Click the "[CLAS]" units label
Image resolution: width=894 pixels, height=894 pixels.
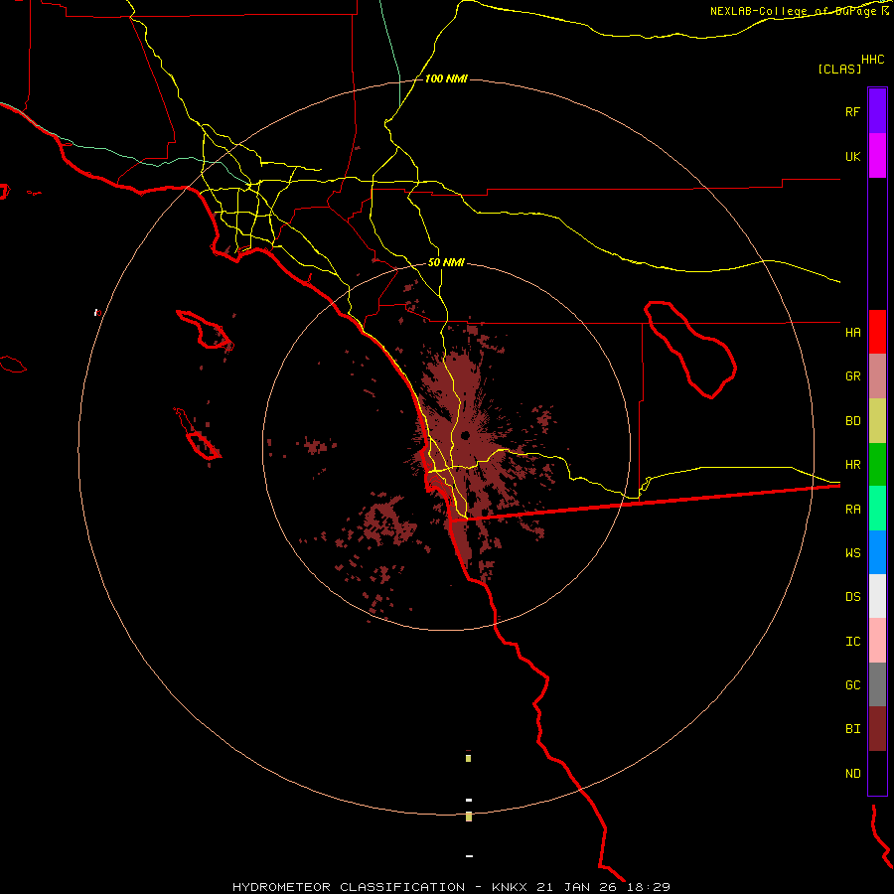[x=839, y=69]
